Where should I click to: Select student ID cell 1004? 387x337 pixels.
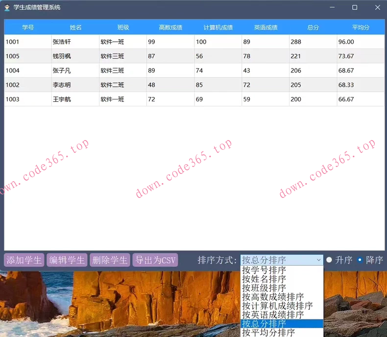28,71
